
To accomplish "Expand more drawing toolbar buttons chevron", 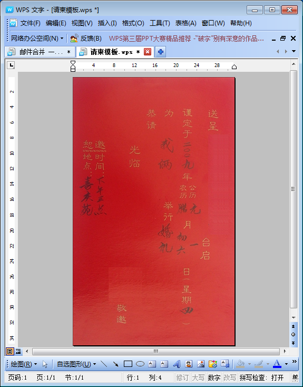I will 295,362.
